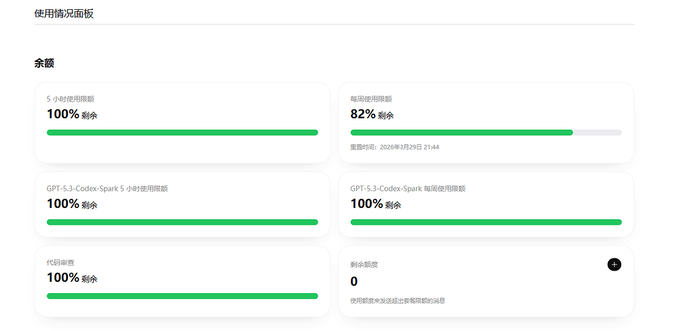
Task: Click the GPT-5.3-Codex-Spark 每周 progress bar
Action: (486, 222)
